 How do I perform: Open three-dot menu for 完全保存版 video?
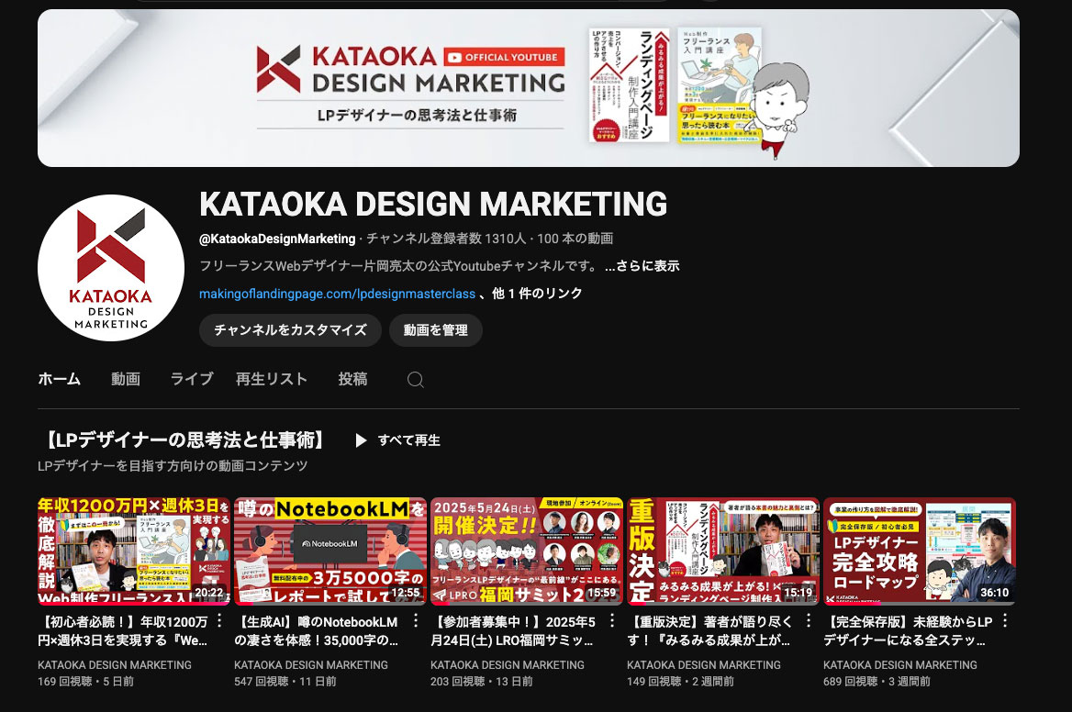(1005, 621)
